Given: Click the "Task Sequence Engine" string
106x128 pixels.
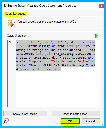Looking at the screenshot, I should point(70,61).
